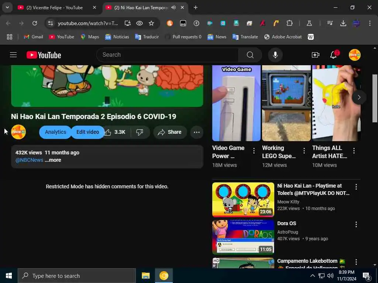Screen dimensions: 378x283
Task: Reload the page
Action: tap(35, 23)
